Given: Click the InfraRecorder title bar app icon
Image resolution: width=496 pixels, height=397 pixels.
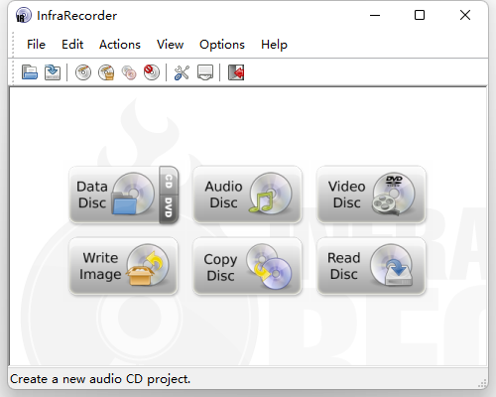Looking at the screenshot, I should coord(23,16).
